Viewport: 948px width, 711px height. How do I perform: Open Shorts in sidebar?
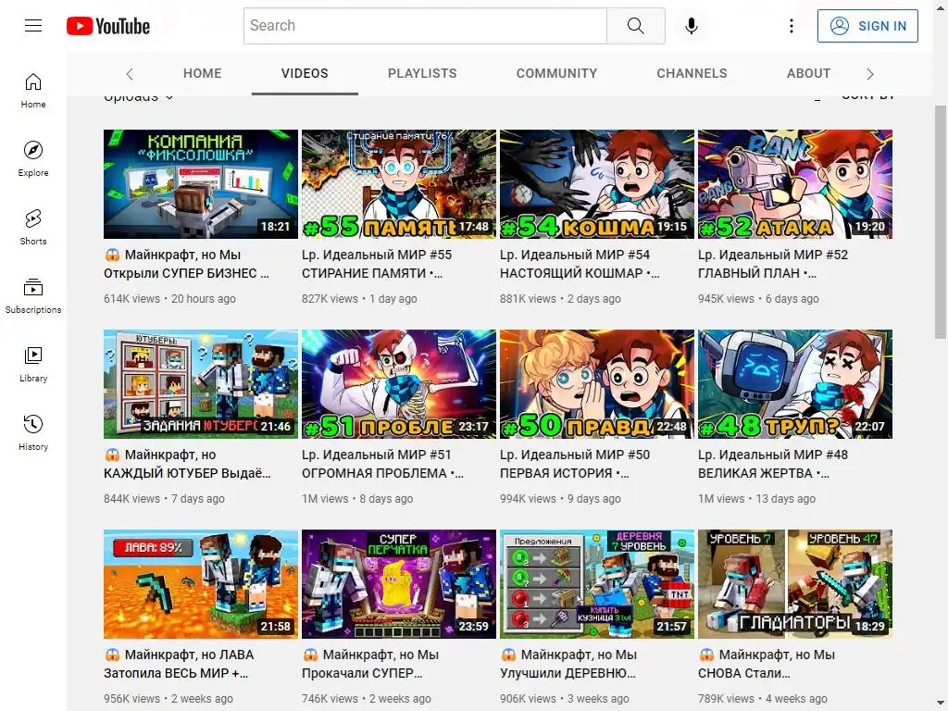click(33, 228)
